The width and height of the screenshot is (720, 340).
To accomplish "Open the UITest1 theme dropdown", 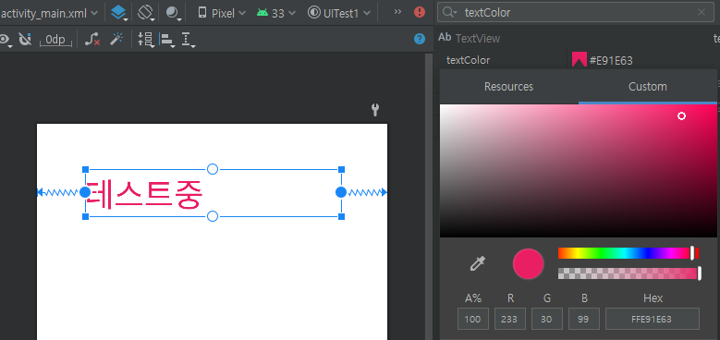I will click(339, 13).
